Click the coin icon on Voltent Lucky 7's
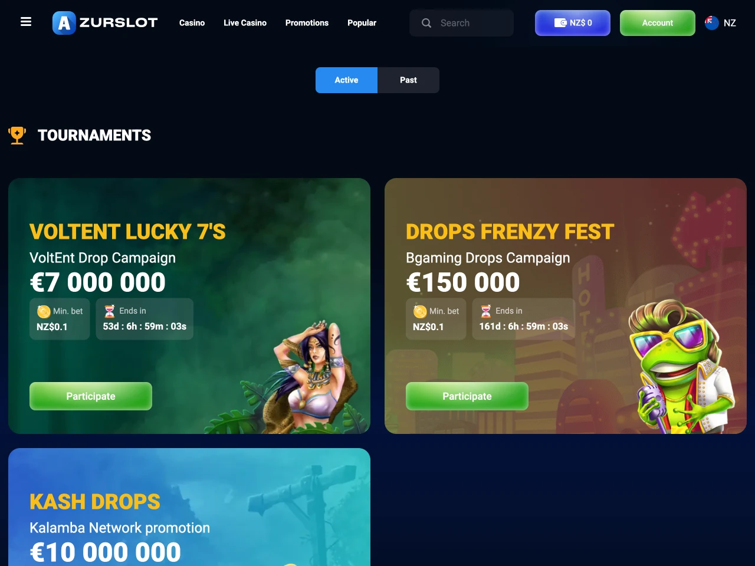The image size is (755, 566). 44,311
